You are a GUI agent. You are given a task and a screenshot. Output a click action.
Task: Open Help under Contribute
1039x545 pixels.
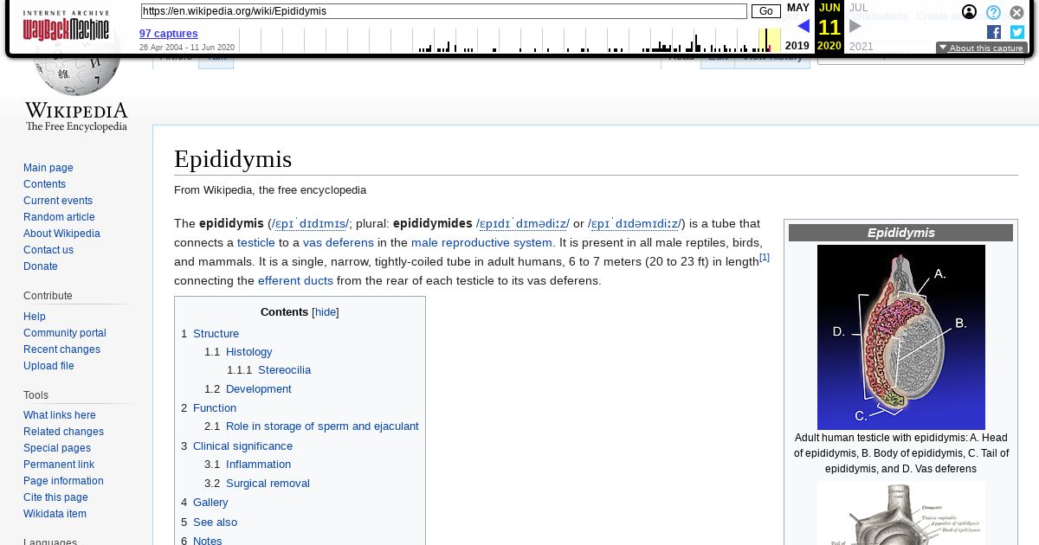point(35,317)
